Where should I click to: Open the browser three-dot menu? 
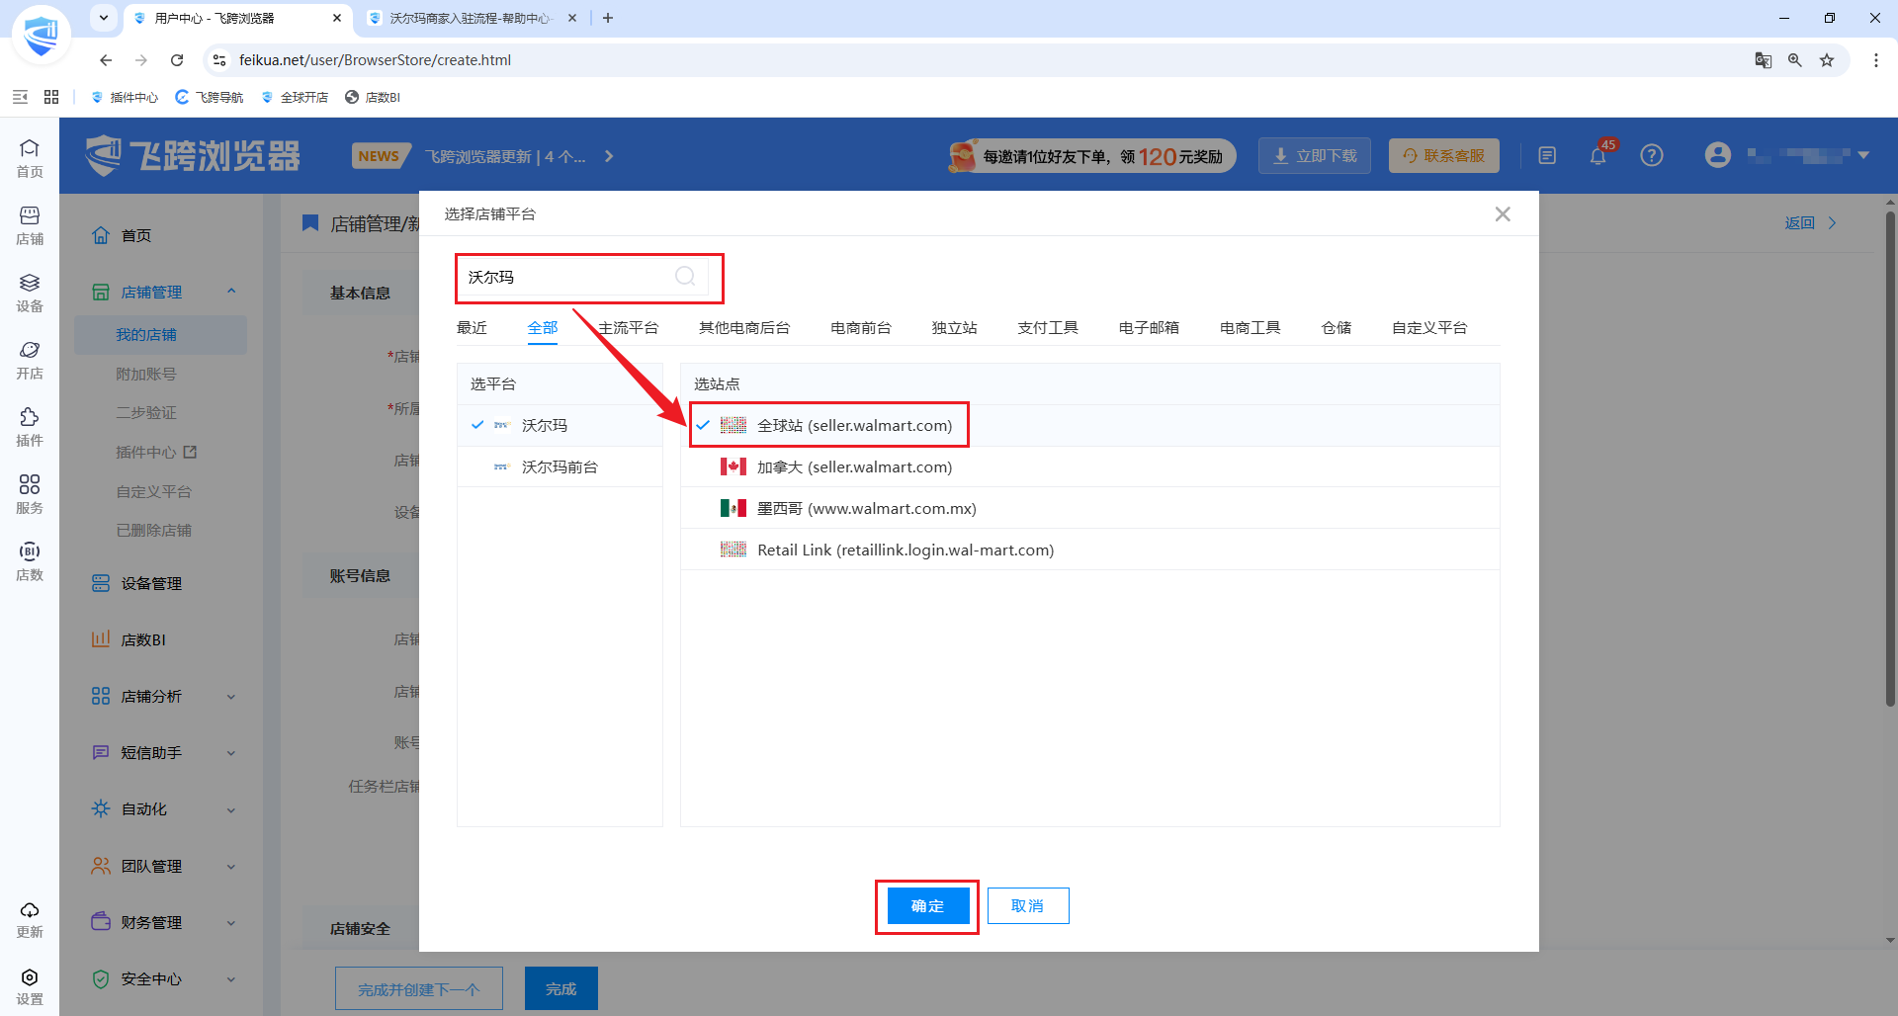tap(1875, 60)
